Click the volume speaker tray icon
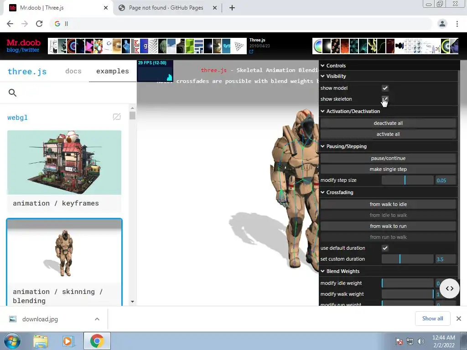The width and height of the screenshot is (467, 350). [x=421, y=341]
